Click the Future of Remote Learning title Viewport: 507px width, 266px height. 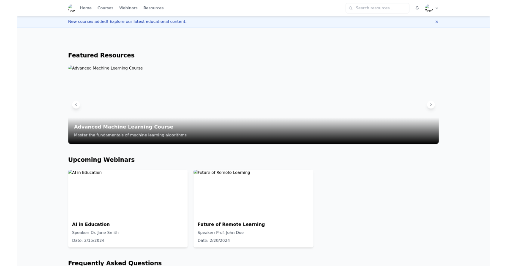tap(231, 225)
